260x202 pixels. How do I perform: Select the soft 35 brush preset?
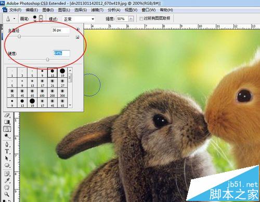click(x=12, y=92)
